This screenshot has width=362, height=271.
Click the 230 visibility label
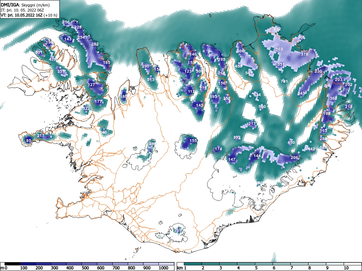point(318,71)
